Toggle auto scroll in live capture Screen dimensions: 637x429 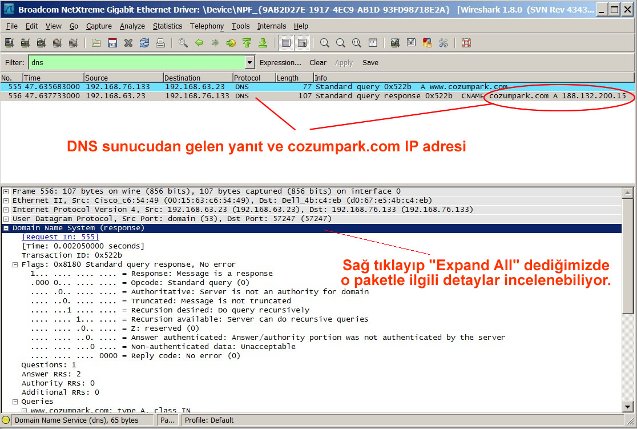tap(303, 43)
